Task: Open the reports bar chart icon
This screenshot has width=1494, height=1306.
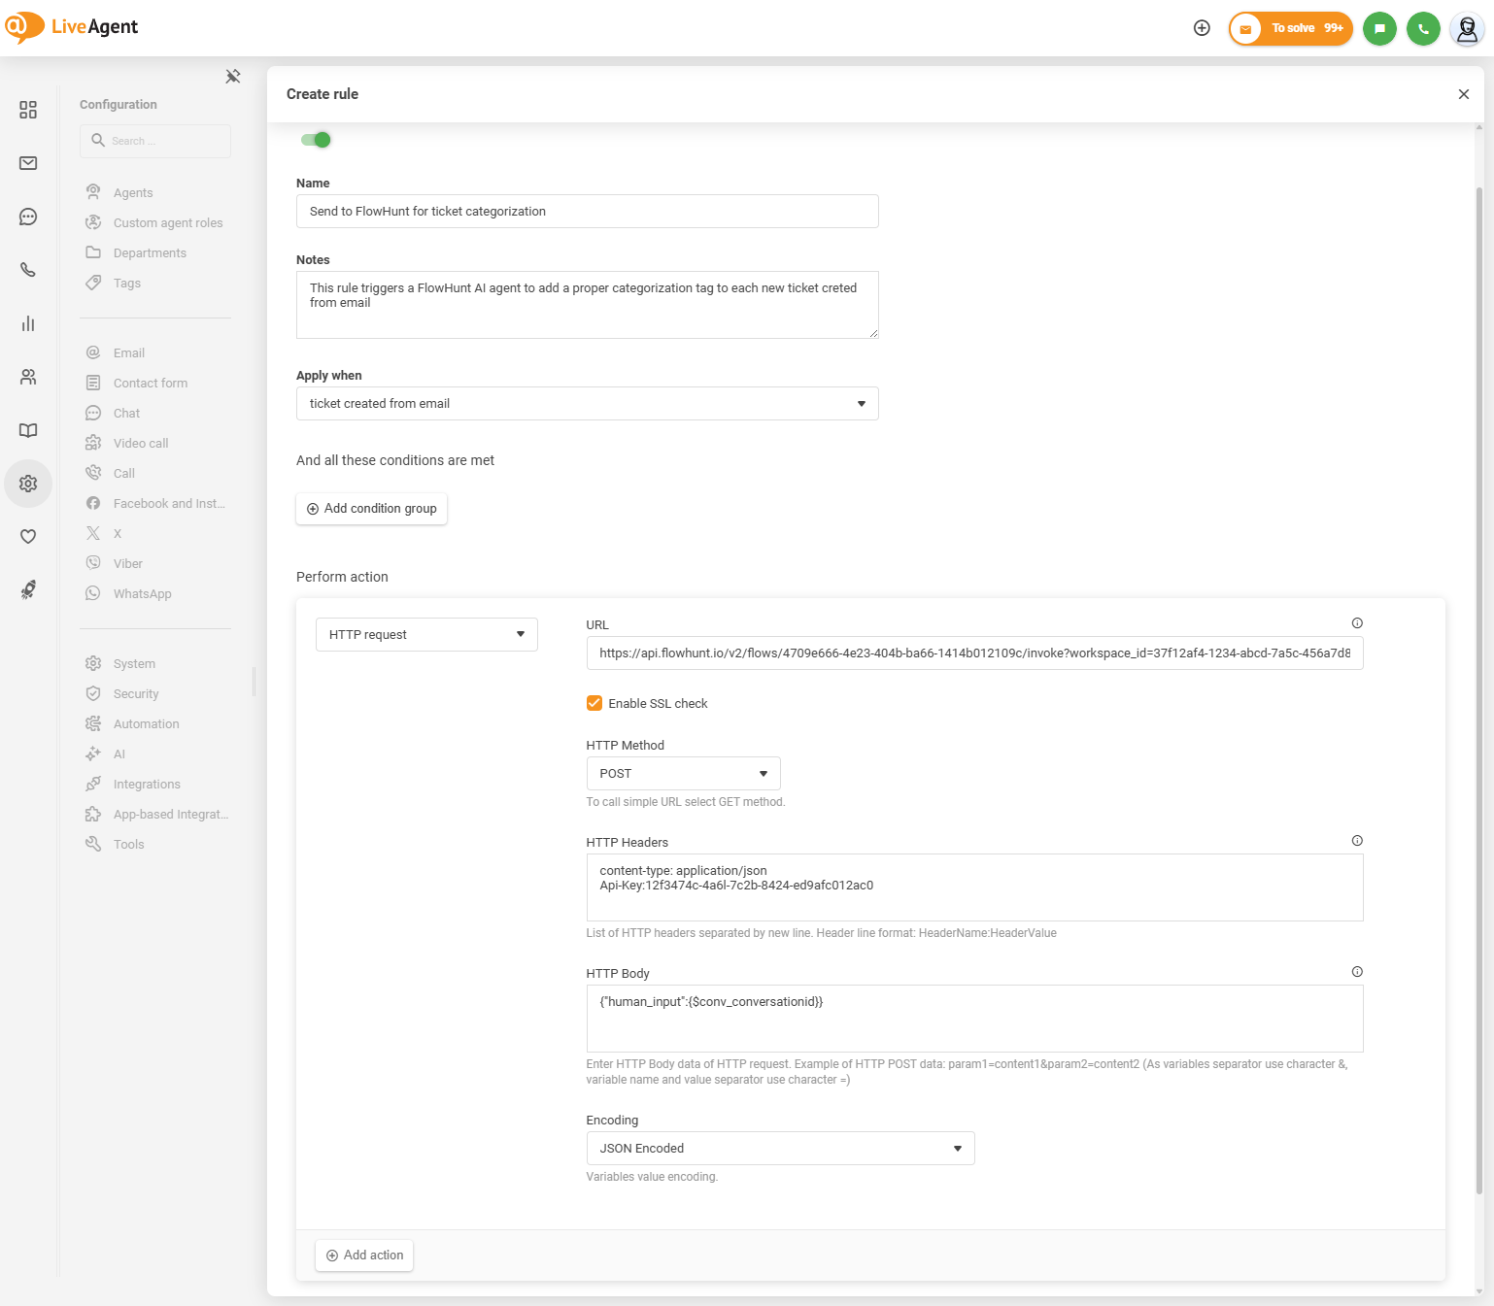Action: (28, 323)
